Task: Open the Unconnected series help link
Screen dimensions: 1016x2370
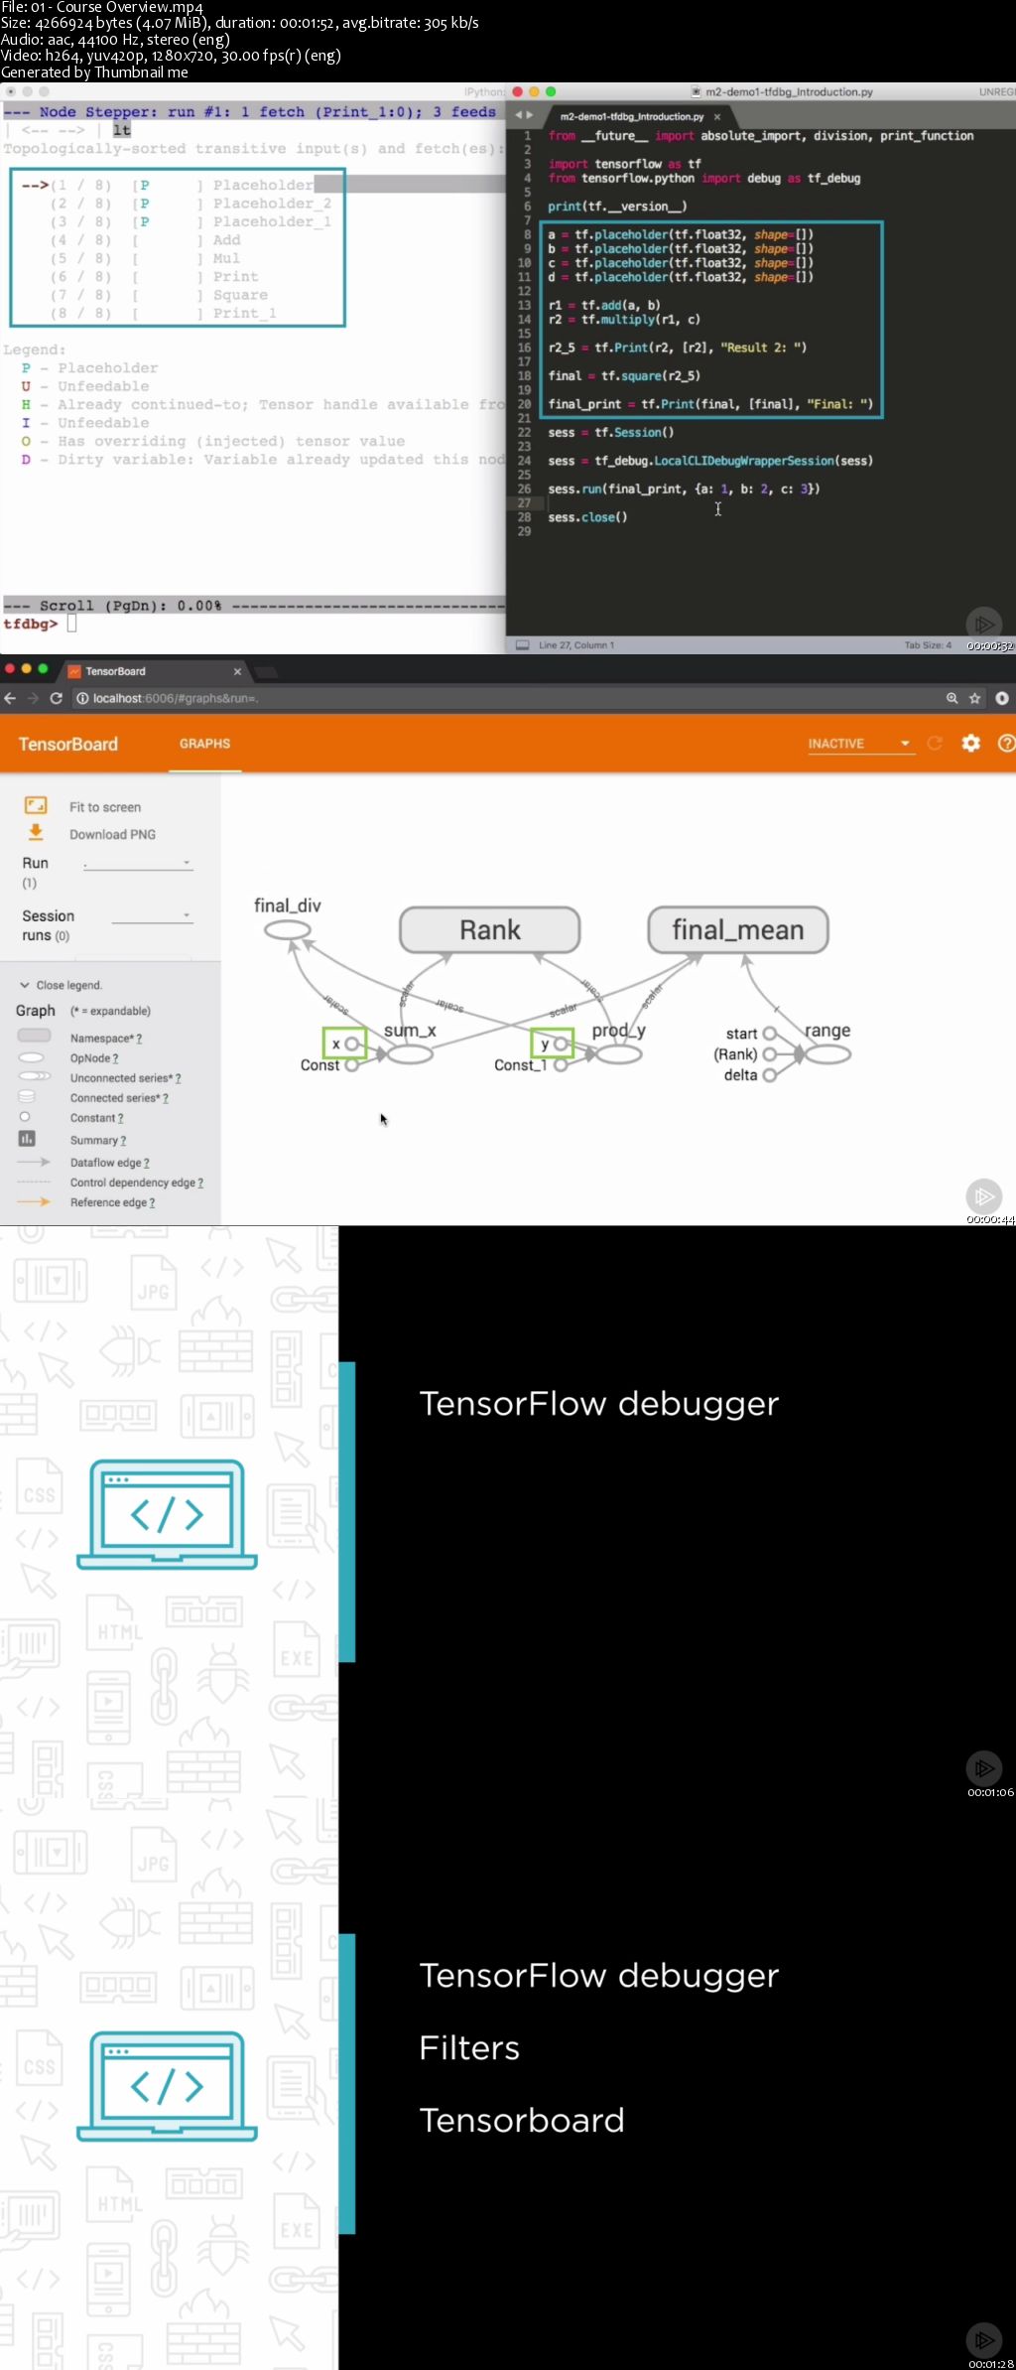Action: point(178,1078)
